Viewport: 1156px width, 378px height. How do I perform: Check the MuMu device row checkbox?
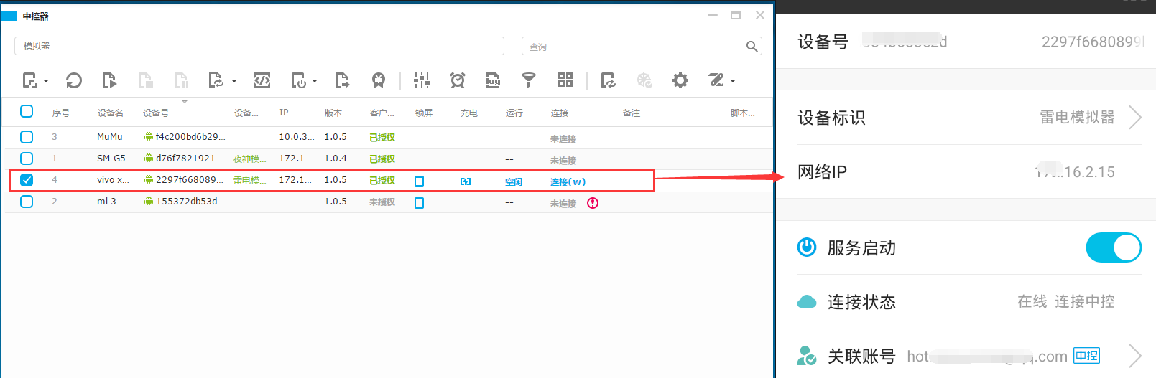(27, 137)
